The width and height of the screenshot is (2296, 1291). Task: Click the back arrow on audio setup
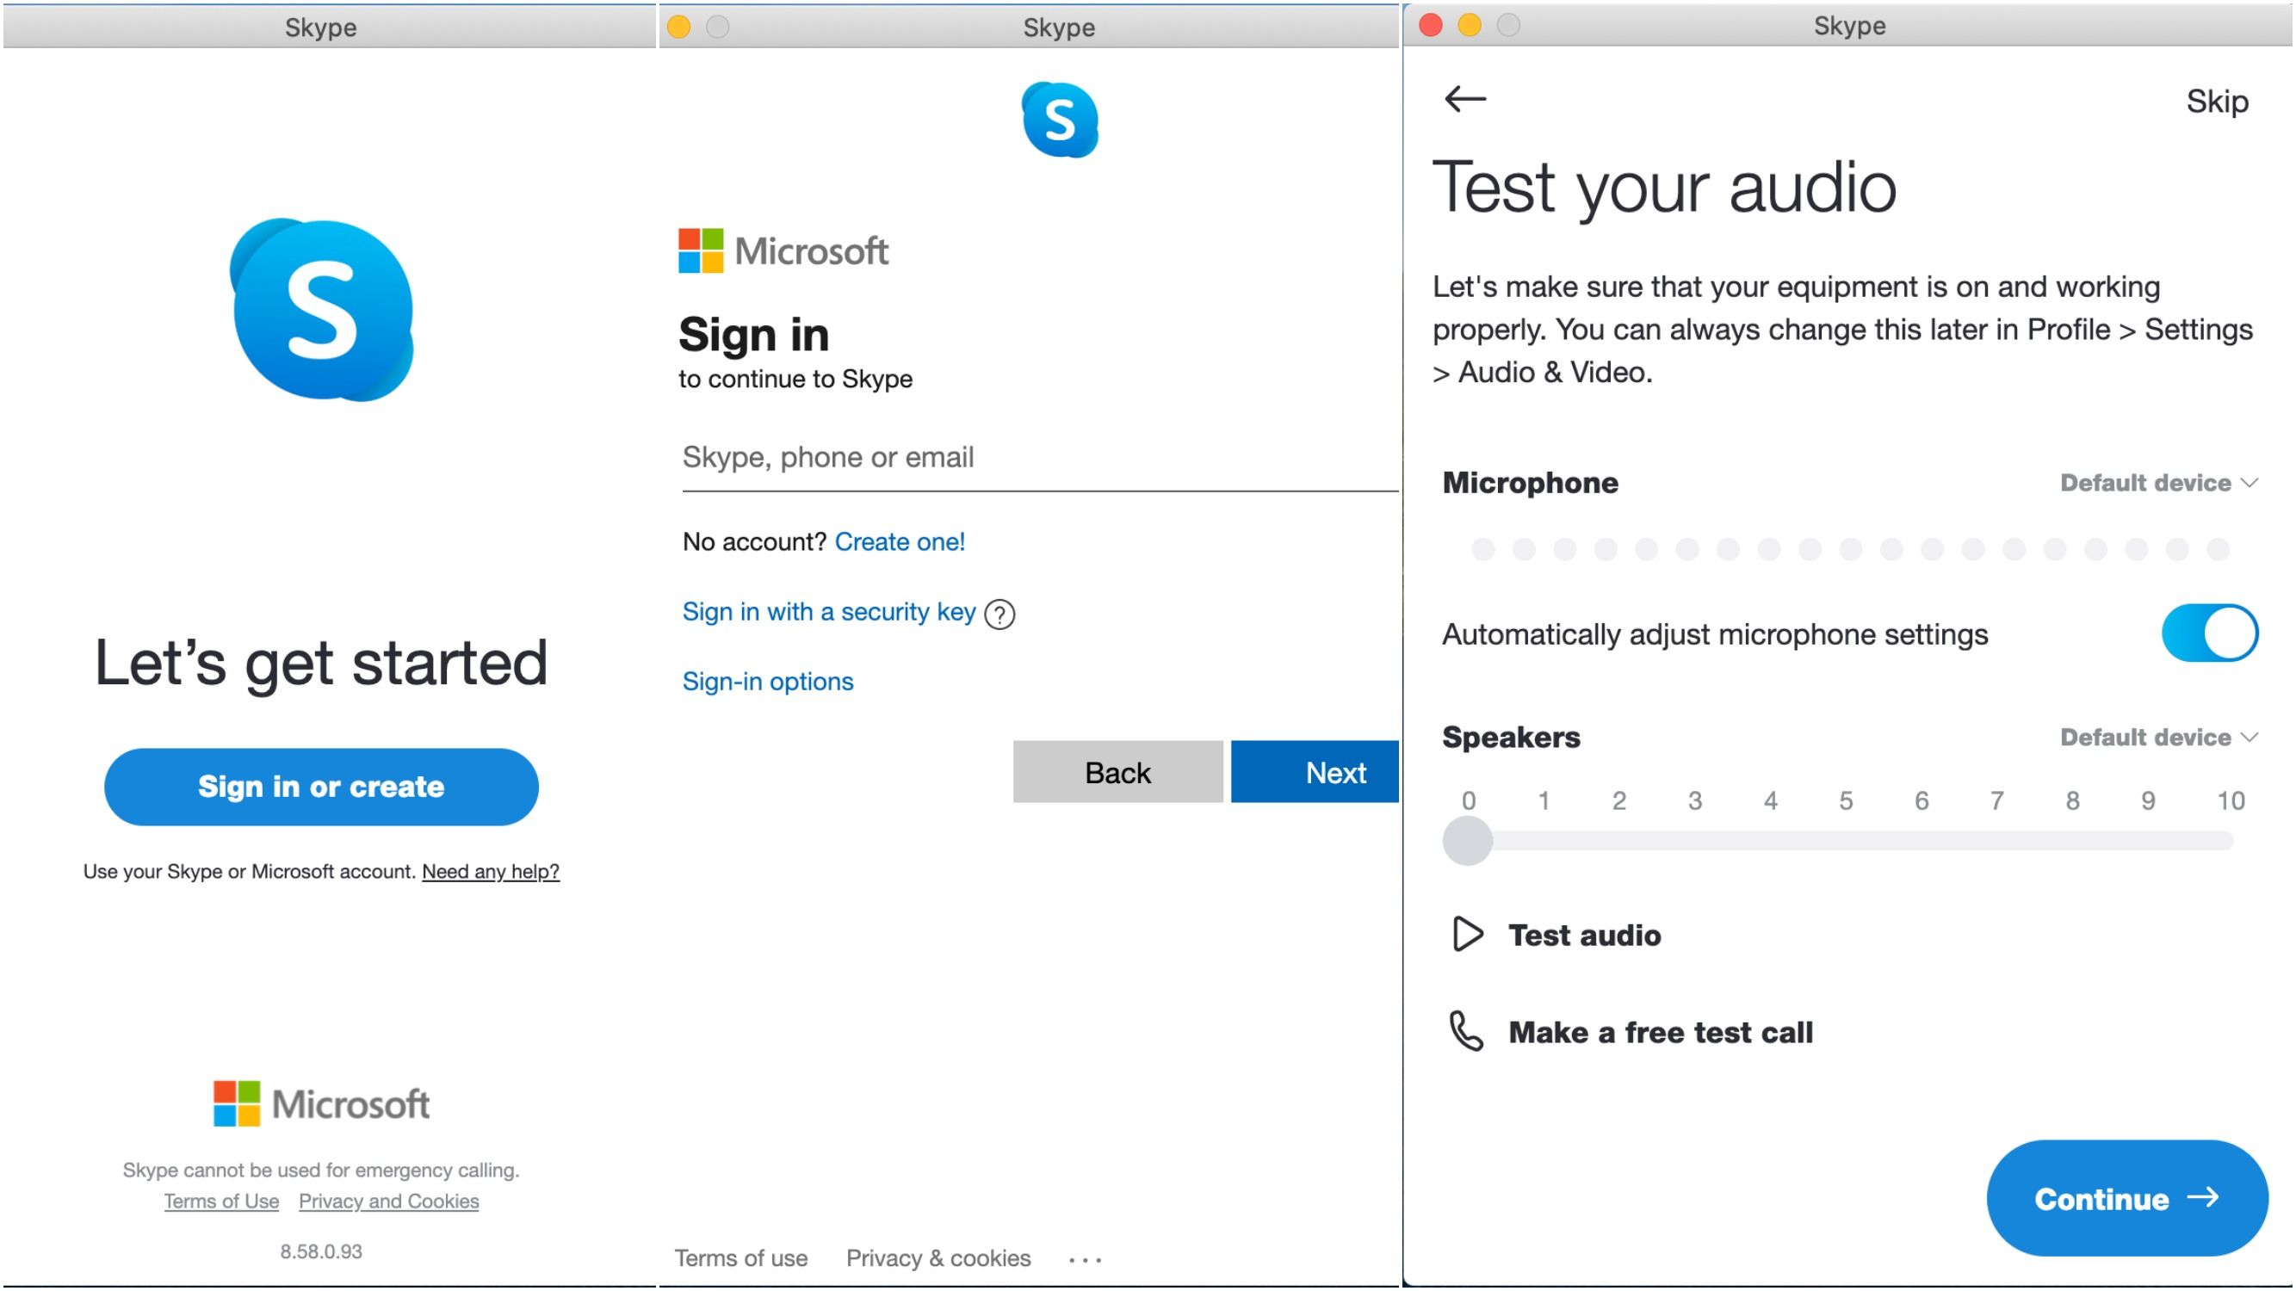[1464, 99]
